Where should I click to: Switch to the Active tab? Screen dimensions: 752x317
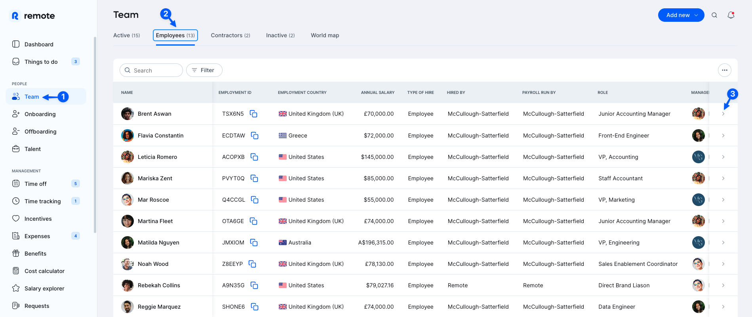tap(126, 35)
